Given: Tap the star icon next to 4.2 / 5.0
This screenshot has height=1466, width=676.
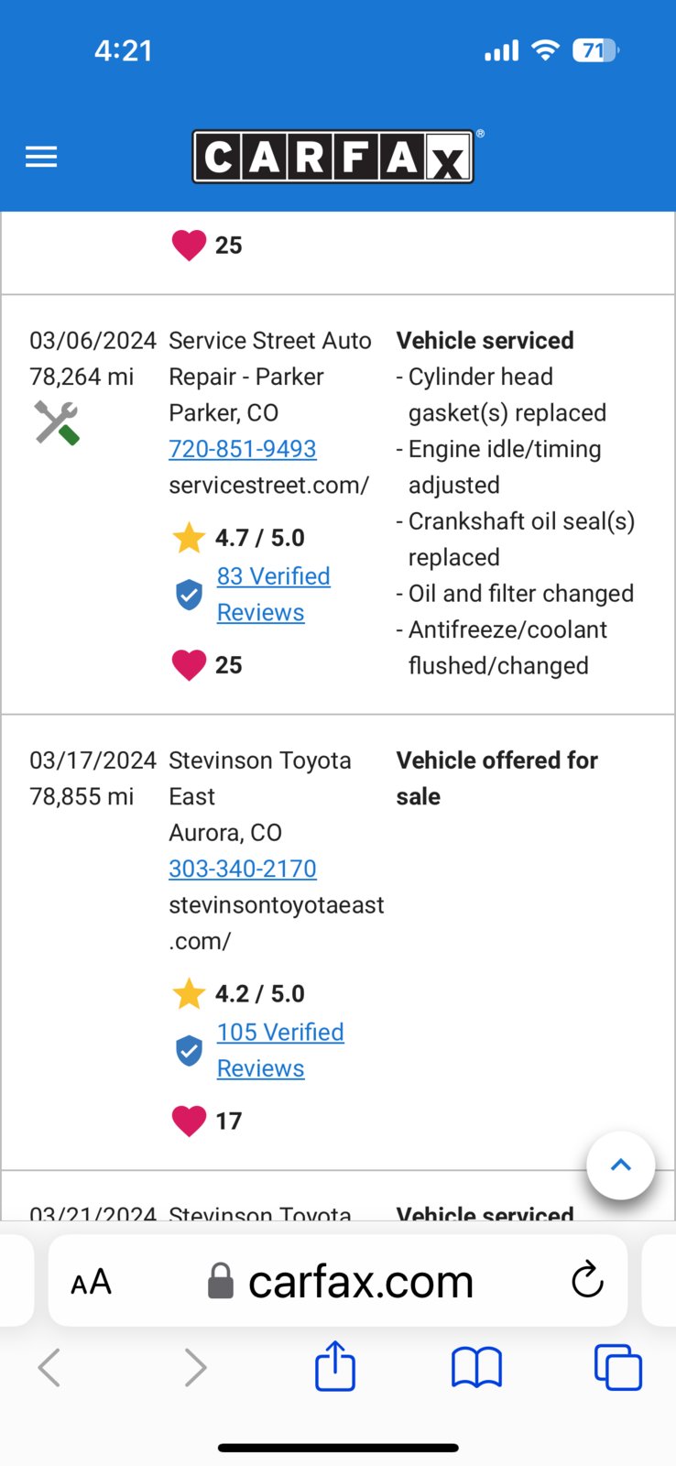Looking at the screenshot, I should point(189,993).
